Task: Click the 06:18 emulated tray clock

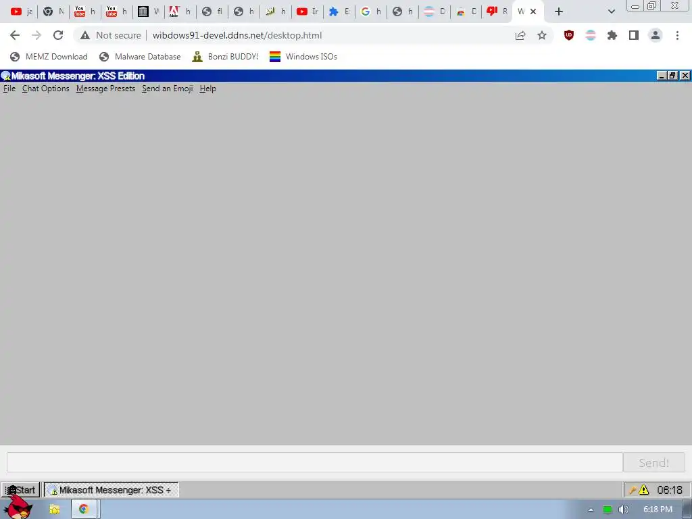Action: tap(670, 489)
